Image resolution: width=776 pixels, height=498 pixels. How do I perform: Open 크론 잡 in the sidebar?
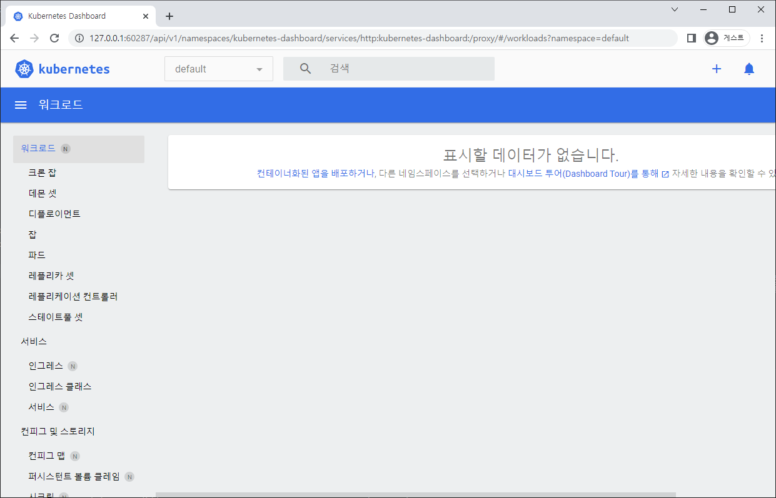[43, 172]
